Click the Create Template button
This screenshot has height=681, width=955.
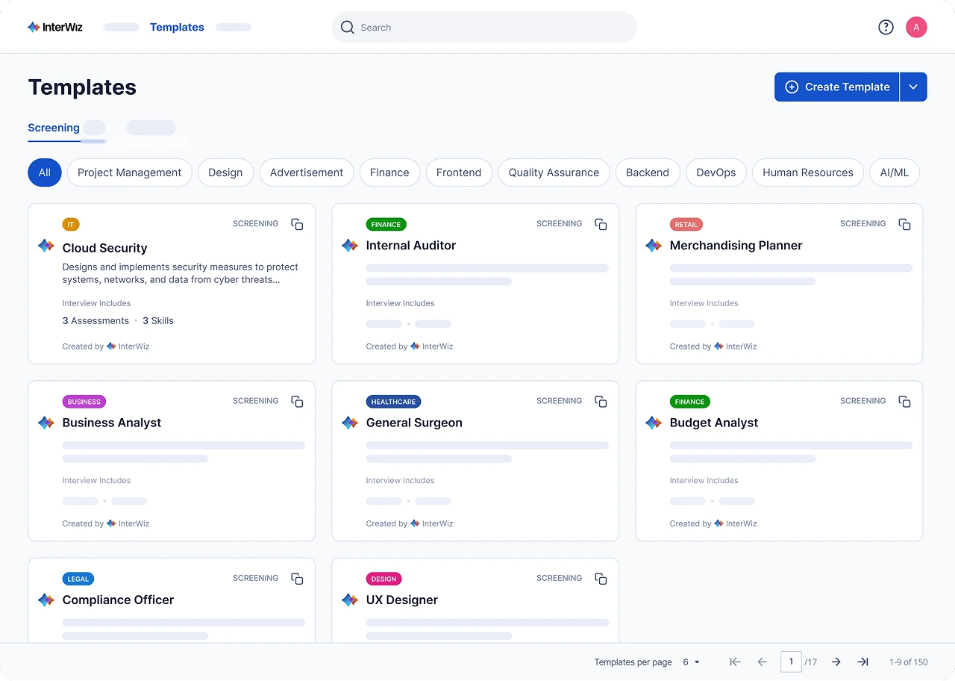point(836,87)
